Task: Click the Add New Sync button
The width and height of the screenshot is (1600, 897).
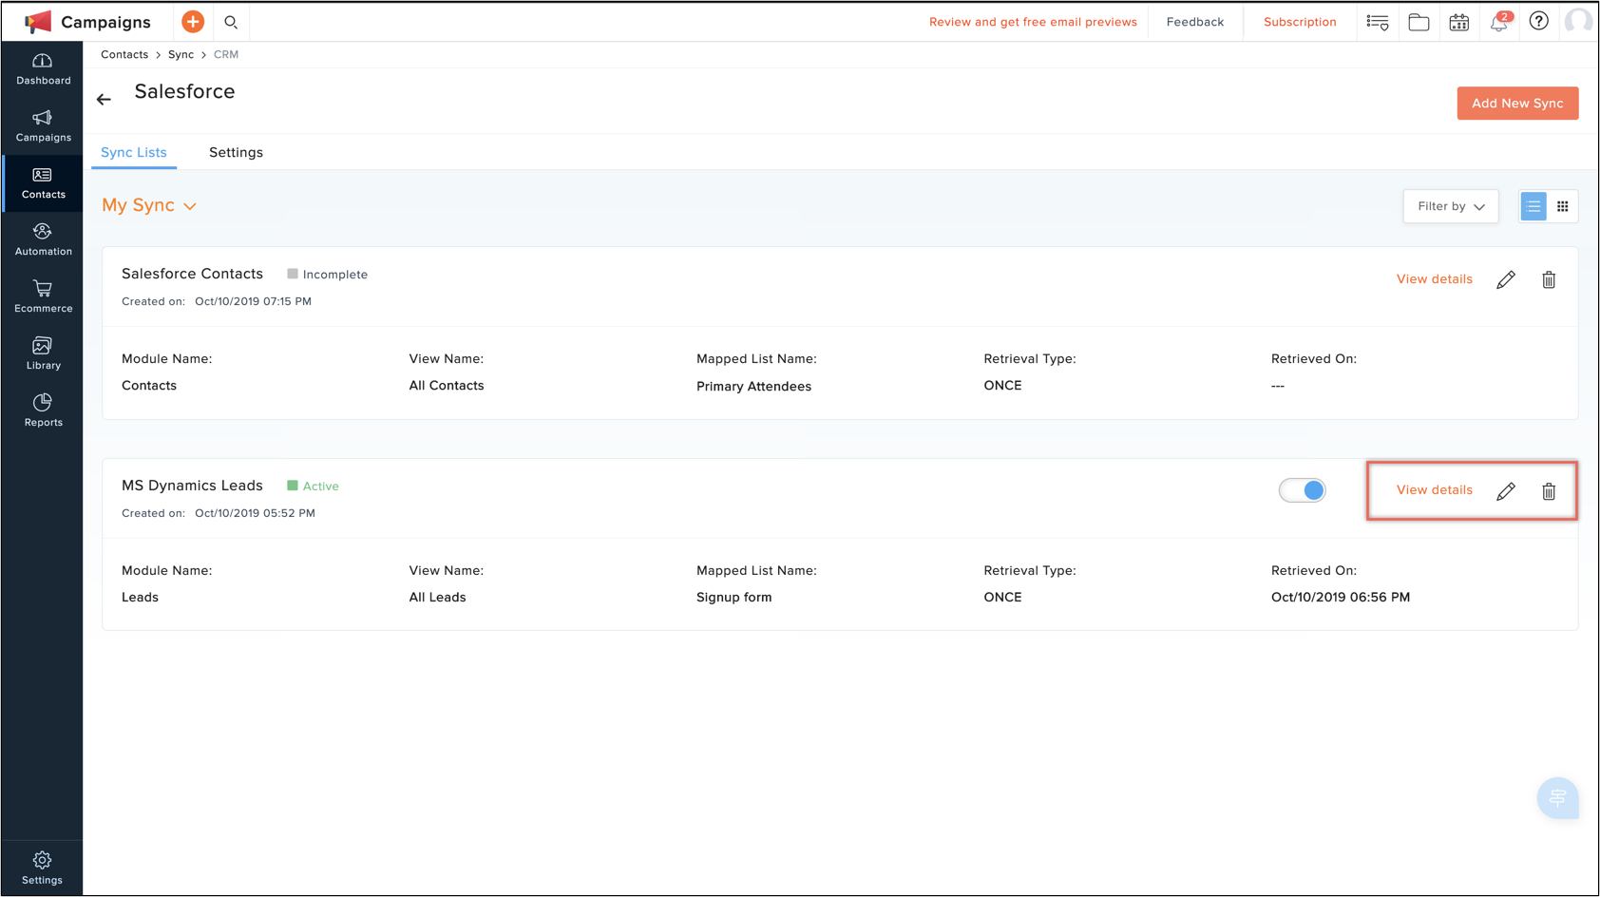Action: pos(1517,104)
